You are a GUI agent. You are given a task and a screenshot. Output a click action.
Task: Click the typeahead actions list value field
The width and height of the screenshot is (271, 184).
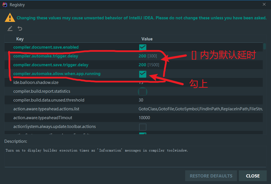(199, 109)
